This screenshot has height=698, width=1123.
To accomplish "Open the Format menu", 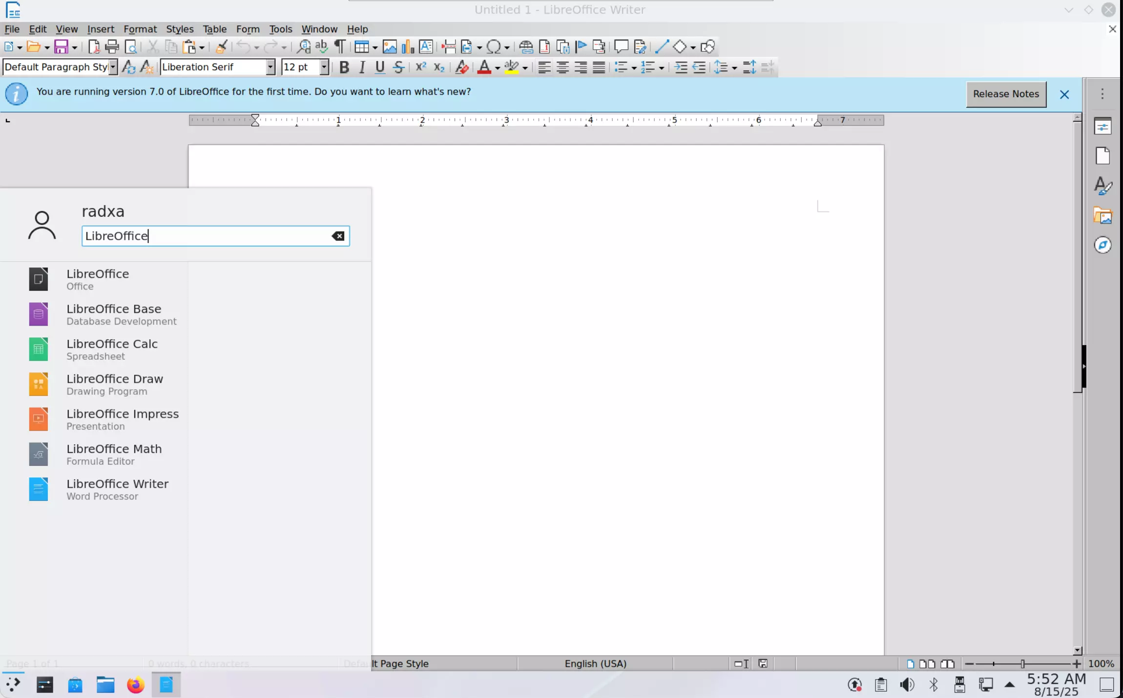I will (x=140, y=29).
